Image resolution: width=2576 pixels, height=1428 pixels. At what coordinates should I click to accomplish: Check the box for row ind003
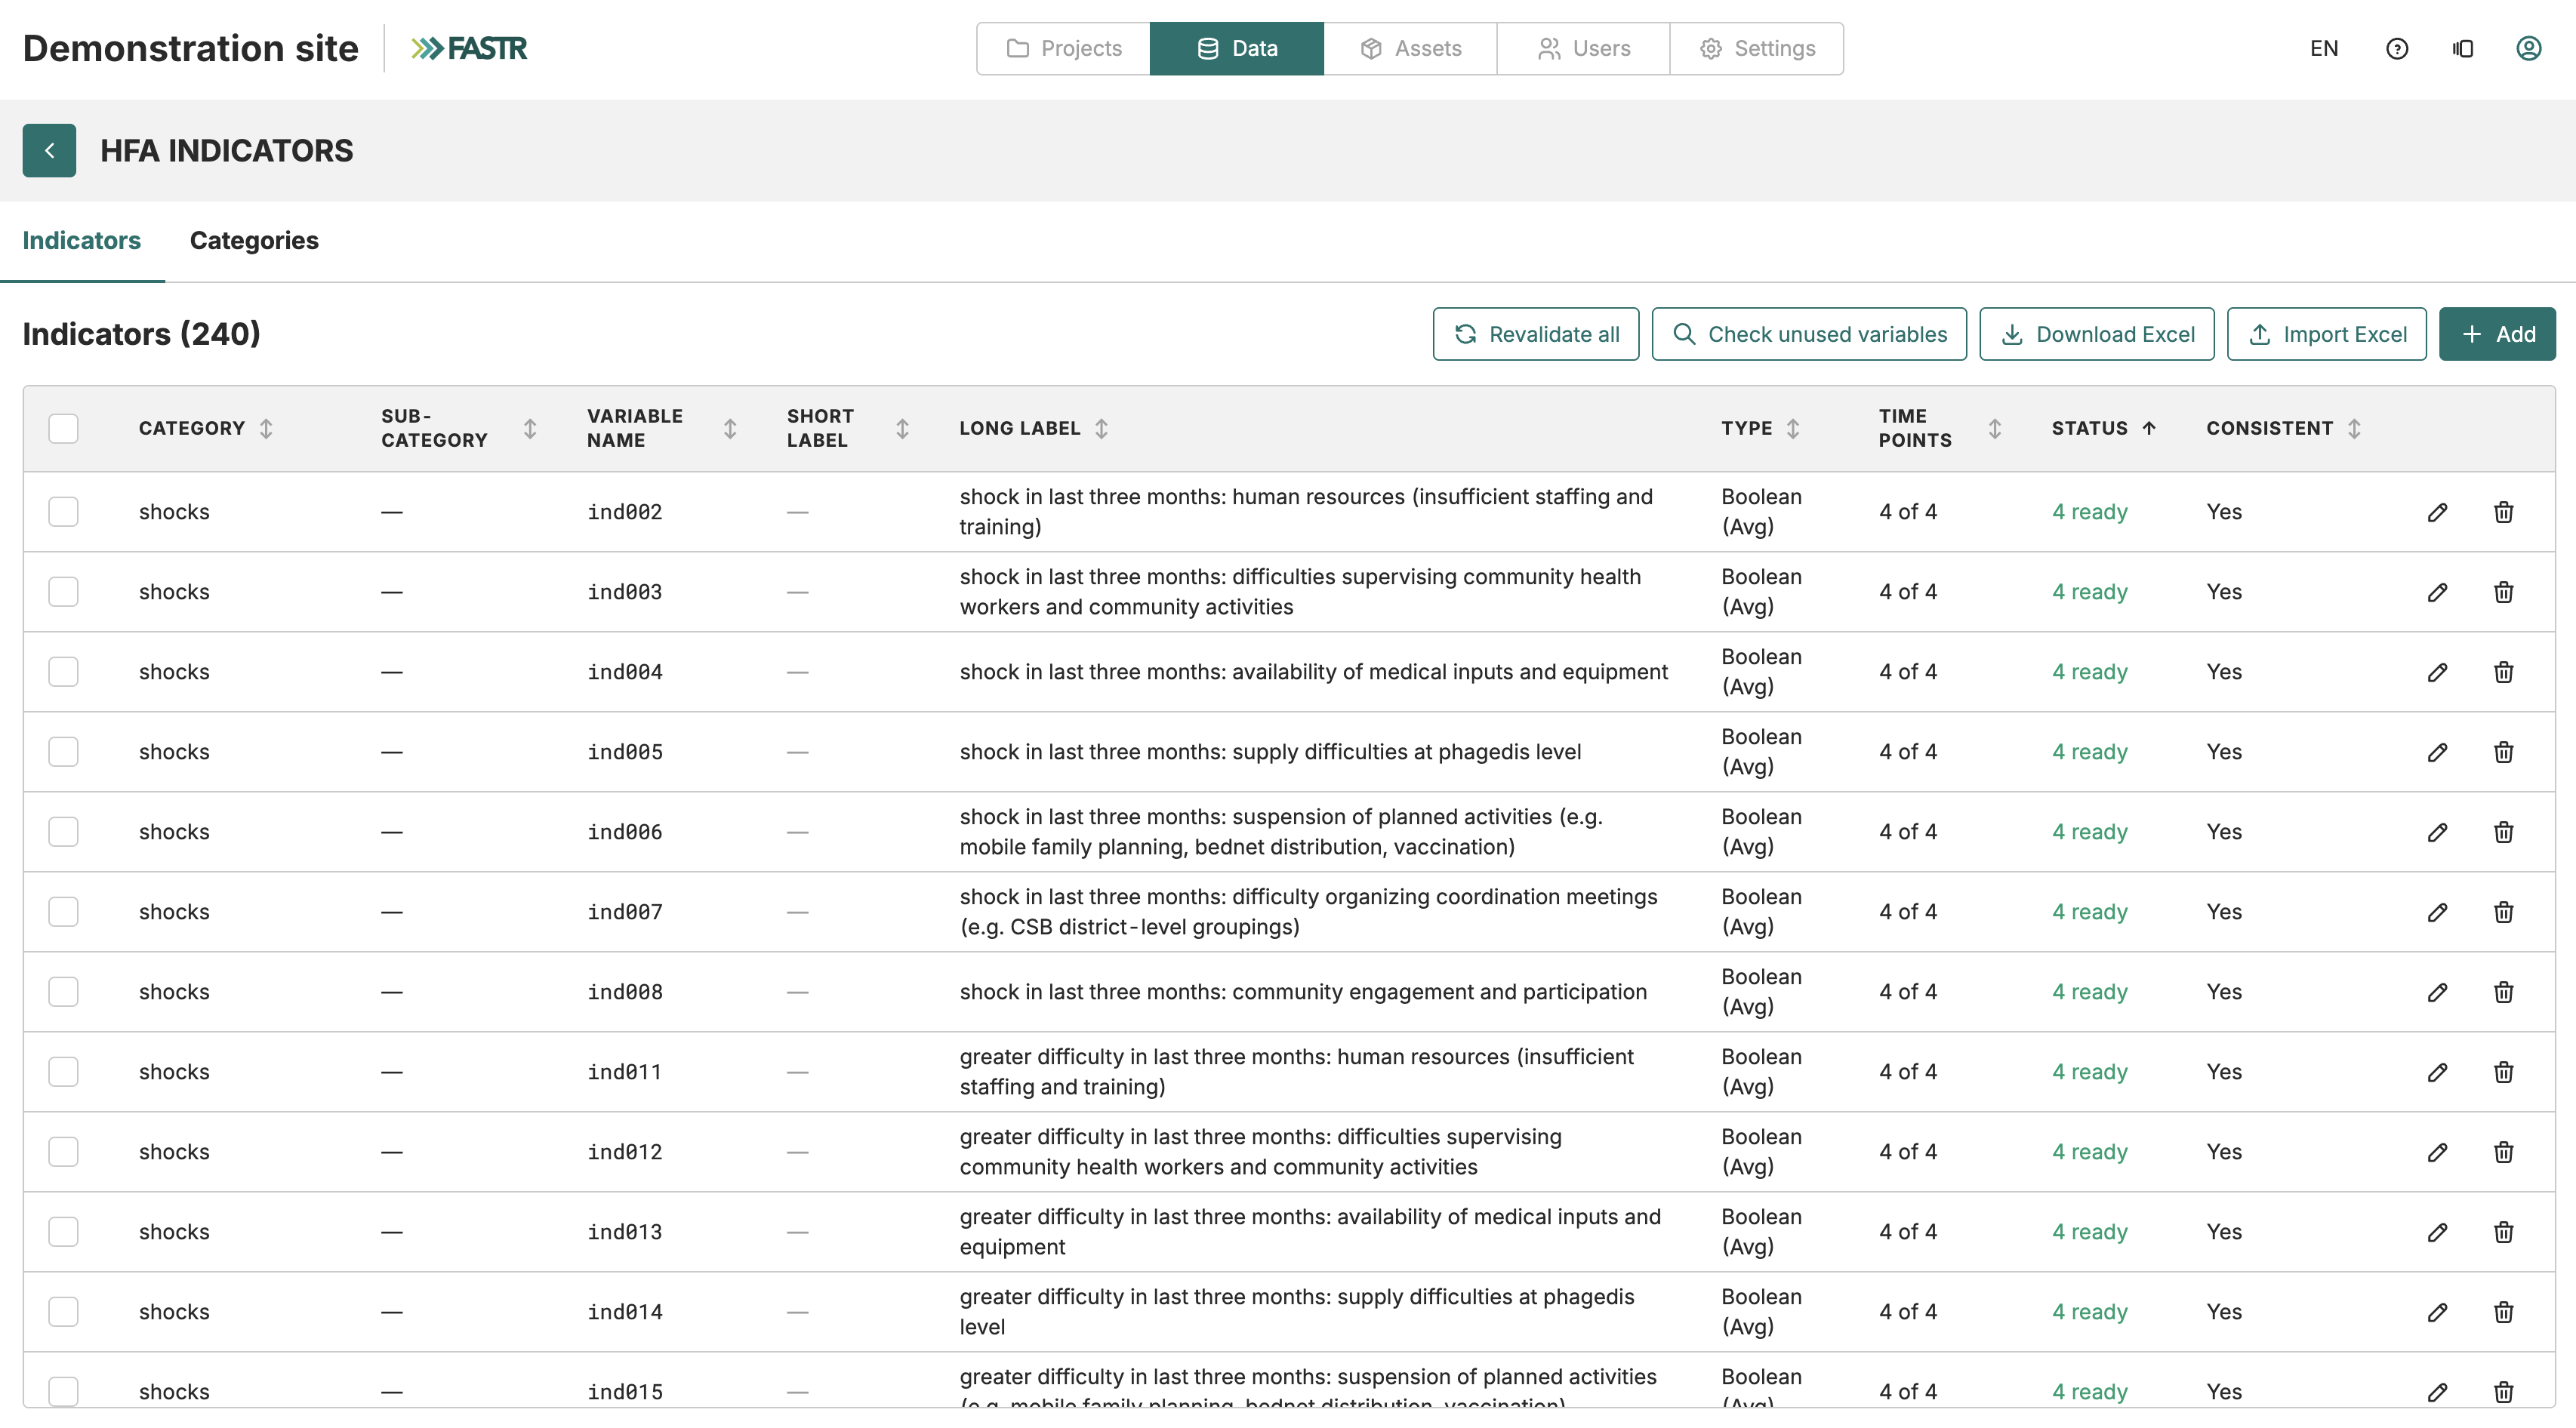click(63, 592)
